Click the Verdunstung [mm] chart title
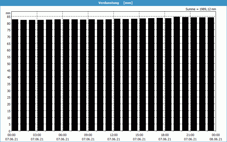Image resolution: width=227 pixels, height=142 pixels. 115,3
